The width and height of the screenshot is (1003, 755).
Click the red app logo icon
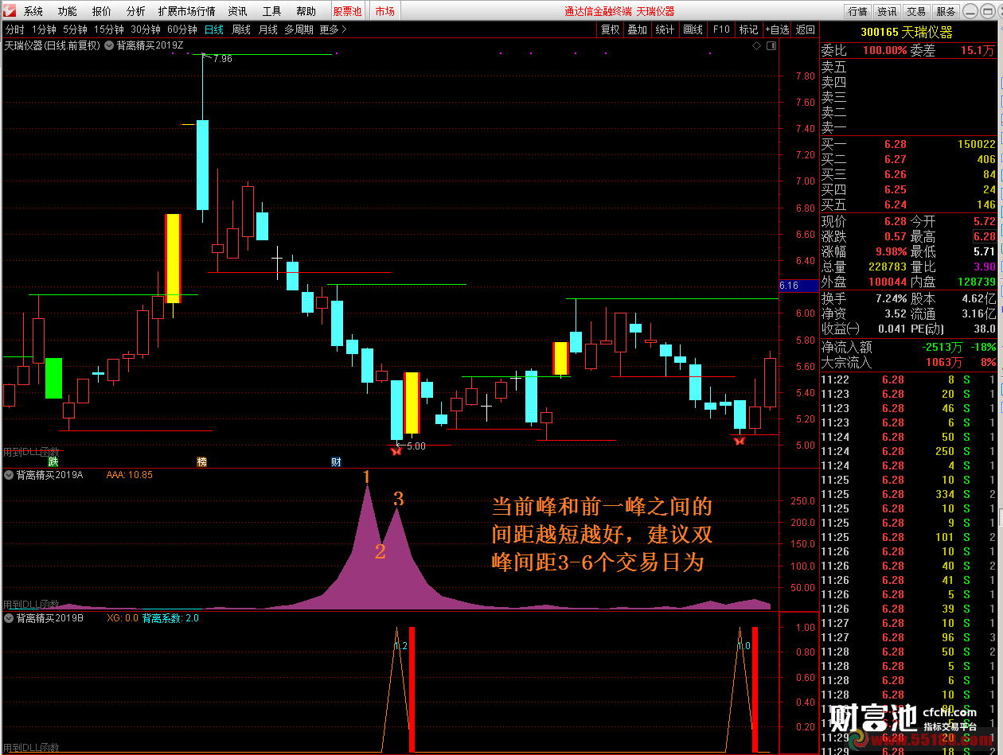[8, 11]
